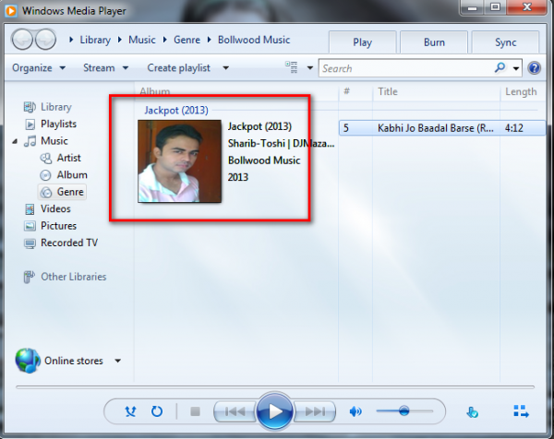554x439 pixels.
Task: Click the search magnifier icon
Action: [x=500, y=67]
